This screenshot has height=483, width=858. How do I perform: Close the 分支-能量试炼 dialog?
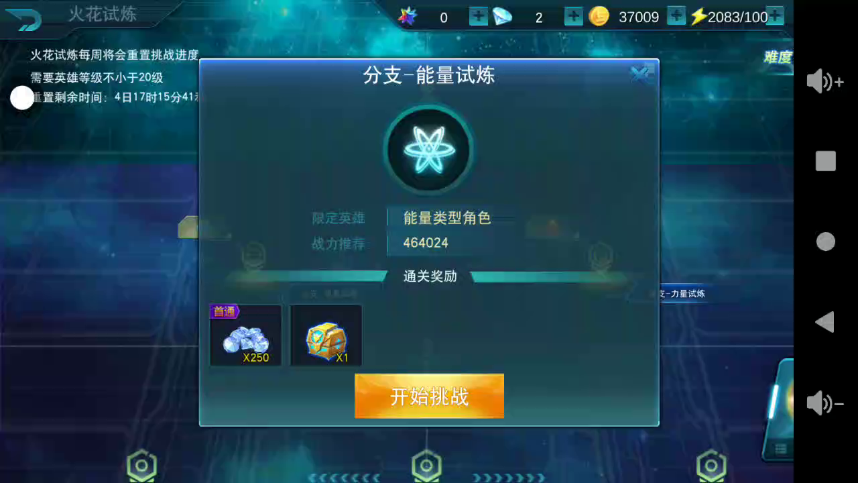[640, 74]
